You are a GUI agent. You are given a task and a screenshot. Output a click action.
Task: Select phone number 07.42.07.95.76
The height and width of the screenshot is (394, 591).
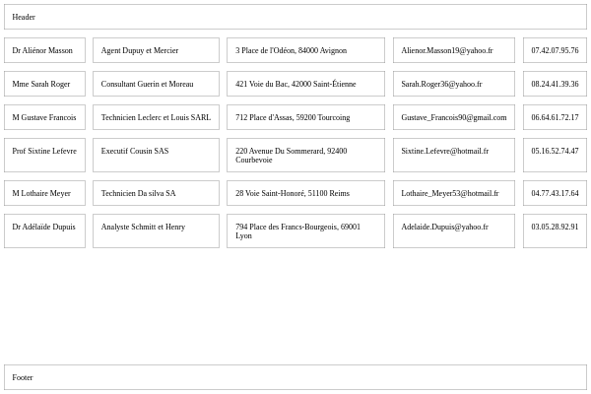[x=555, y=50]
